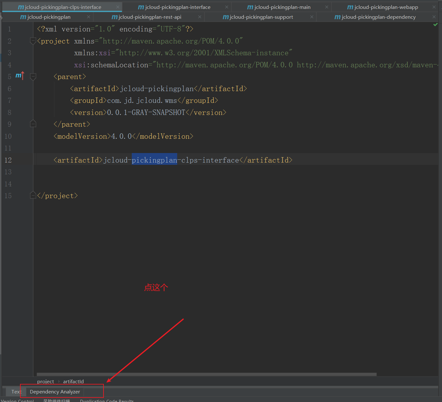
Task: Click Maven icon on jcloud-pickingplan tab
Action: click(23, 17)
